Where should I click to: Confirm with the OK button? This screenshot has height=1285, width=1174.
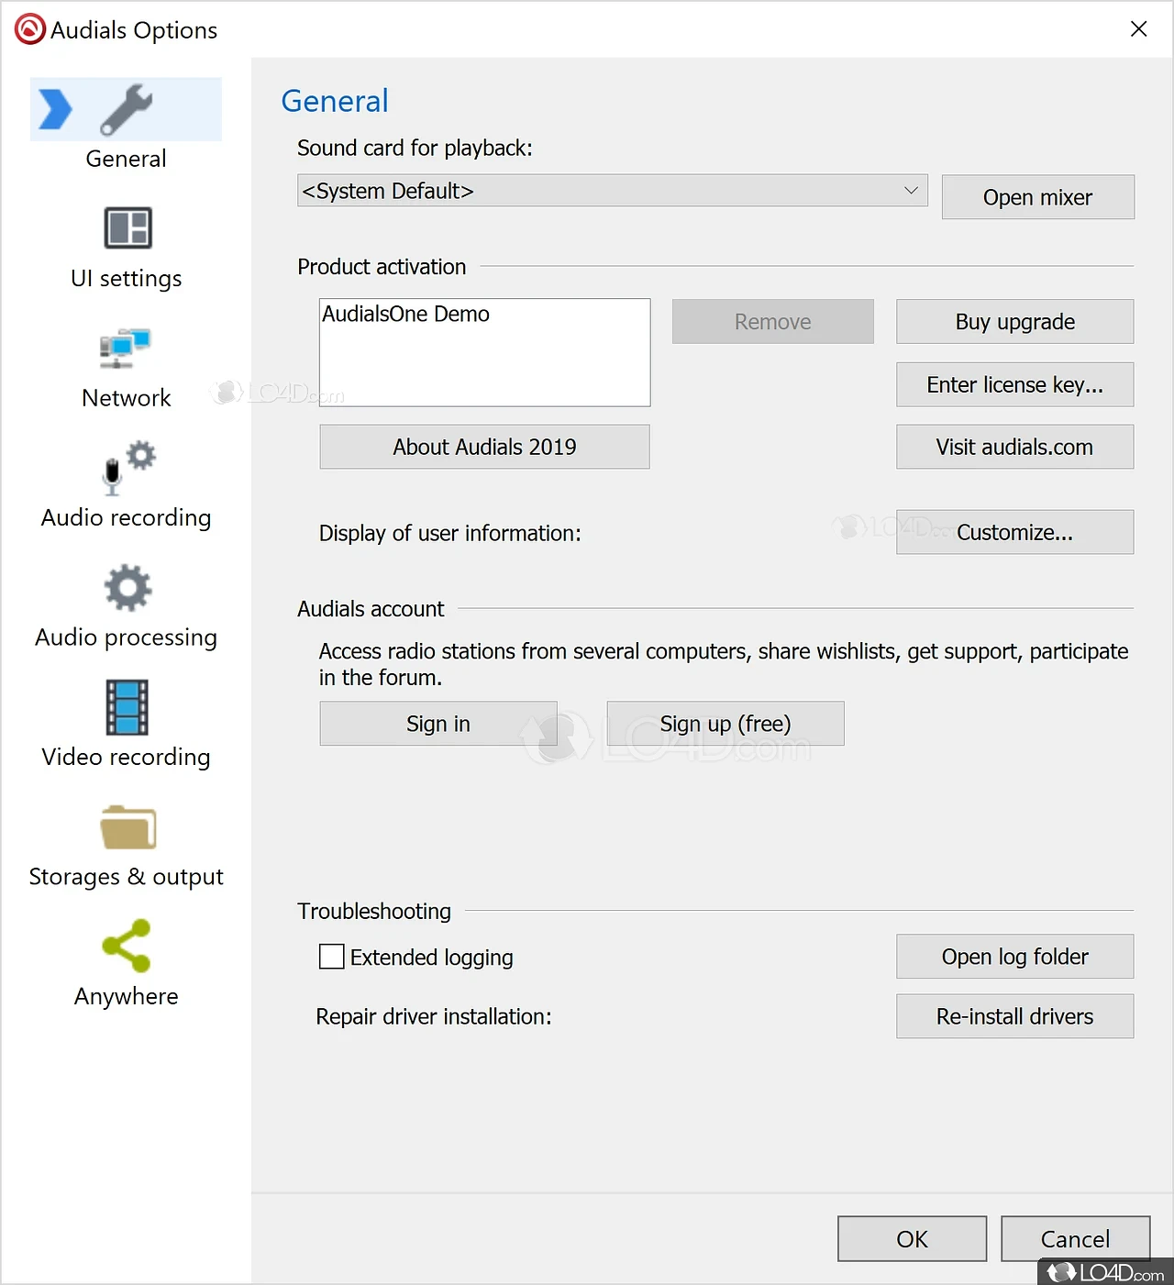(x=913, y=1239)
